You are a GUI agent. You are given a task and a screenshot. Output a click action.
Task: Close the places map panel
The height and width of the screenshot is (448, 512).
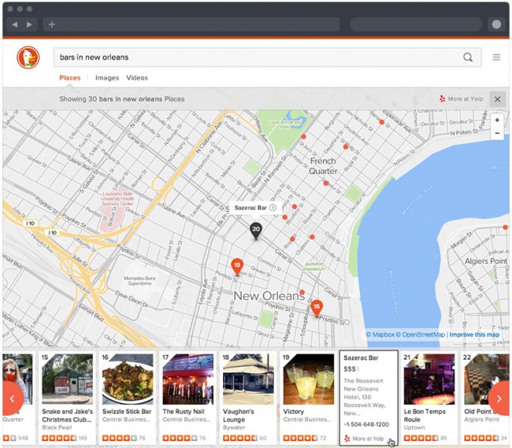click(497, 99)
